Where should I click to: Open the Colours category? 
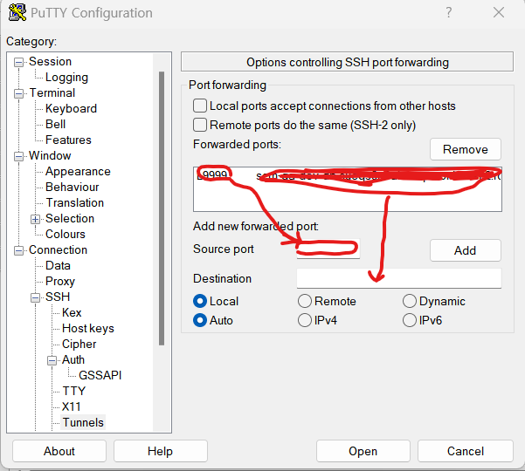click(66, 234)
